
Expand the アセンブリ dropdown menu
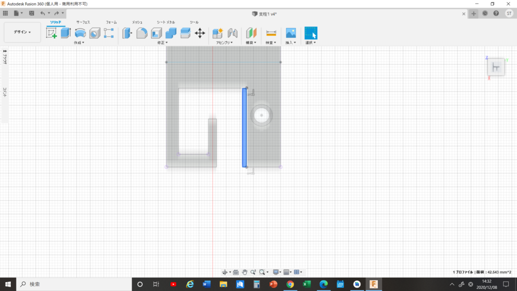(224, 43)
